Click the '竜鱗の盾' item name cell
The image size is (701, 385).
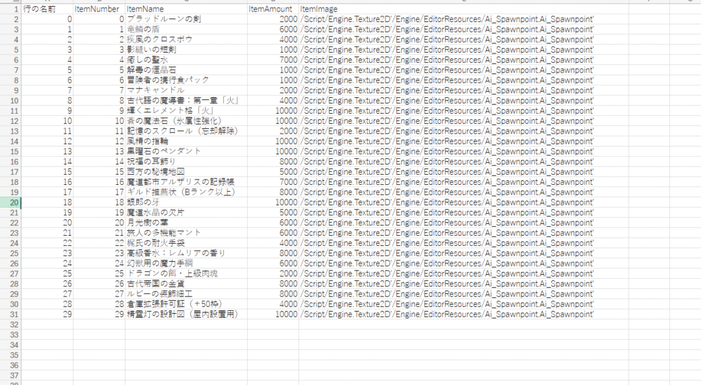[186, 29]
